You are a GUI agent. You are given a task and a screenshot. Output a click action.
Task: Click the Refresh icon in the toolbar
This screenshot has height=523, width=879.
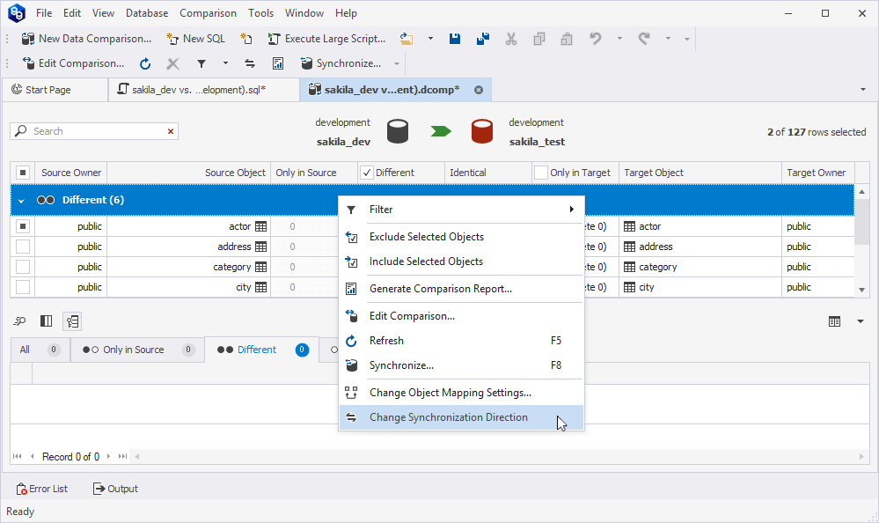(x=145, y=63)
